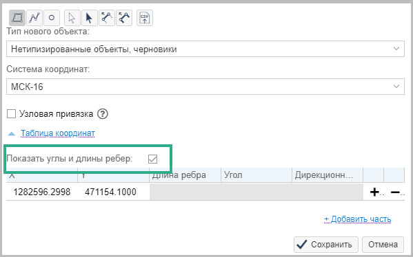Import coordinates from CSV file
Screen dimensions: 413x257
145,18
